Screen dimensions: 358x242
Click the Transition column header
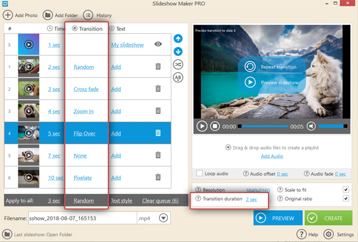[x=87, y=28]
